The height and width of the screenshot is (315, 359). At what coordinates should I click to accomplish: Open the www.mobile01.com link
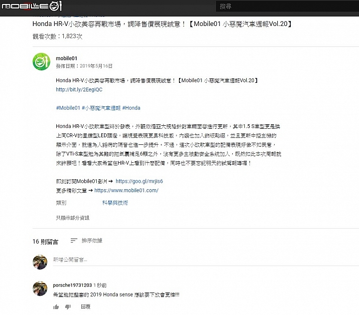pos(126,190)
